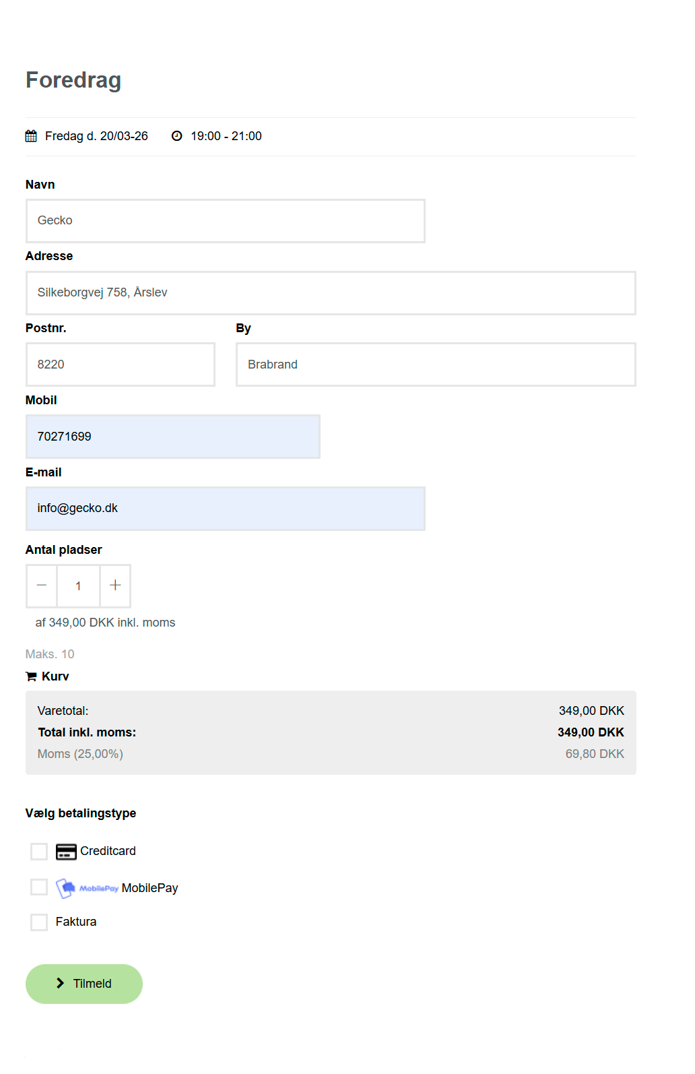
Task: Click the clock icon beside the time
Action: pyautogui.click(x=176, y=136)
